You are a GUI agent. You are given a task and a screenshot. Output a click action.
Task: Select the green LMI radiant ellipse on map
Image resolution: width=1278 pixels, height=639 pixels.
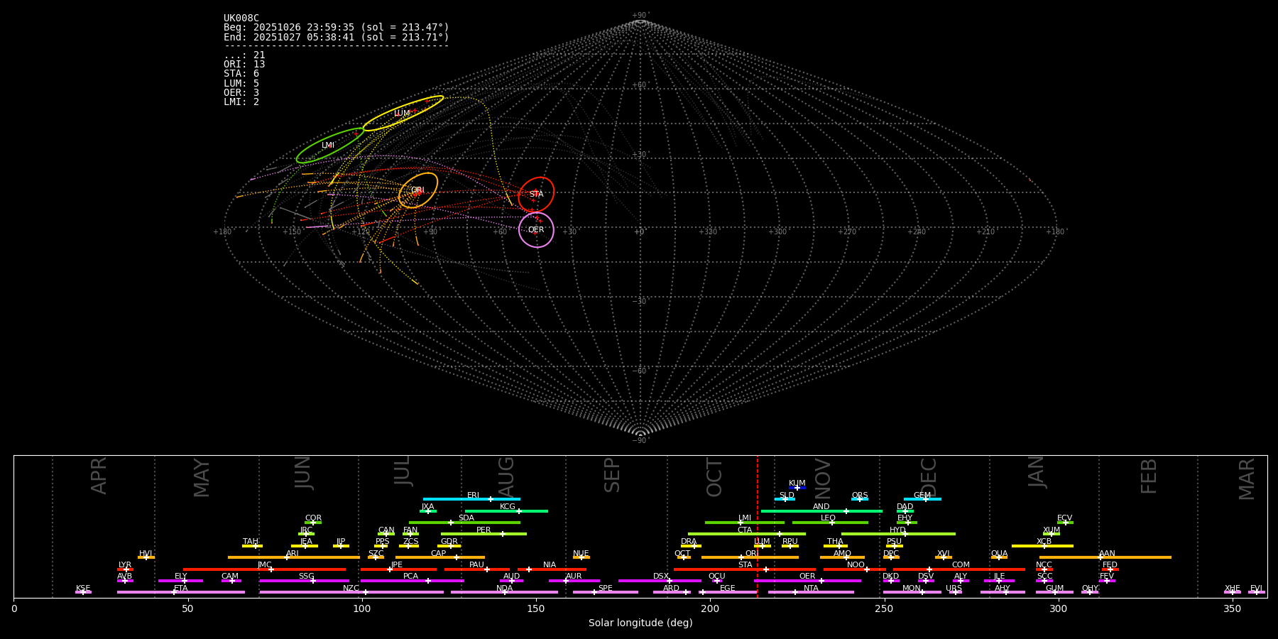pyautogui.click(x=330, y=146)
